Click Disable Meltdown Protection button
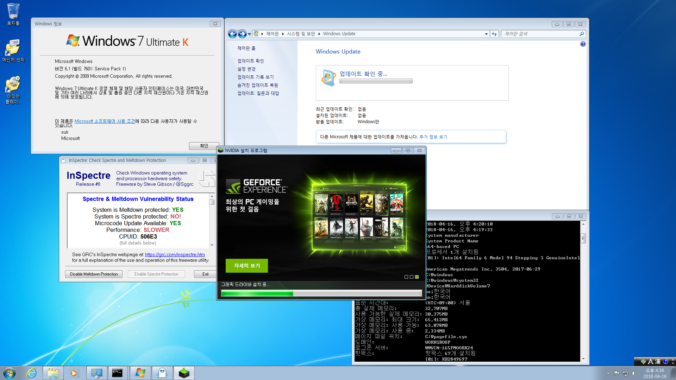This screenshot has width=676, height=380. click(93, 274)
